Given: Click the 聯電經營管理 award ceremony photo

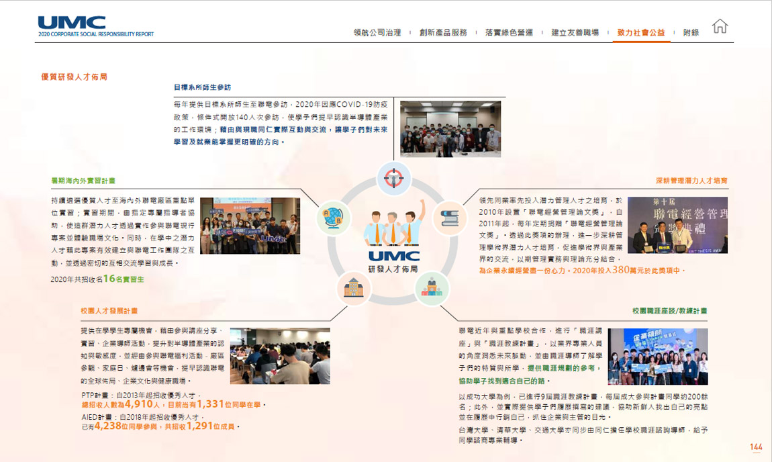Looking at the screenshot, I should (677, 225).
